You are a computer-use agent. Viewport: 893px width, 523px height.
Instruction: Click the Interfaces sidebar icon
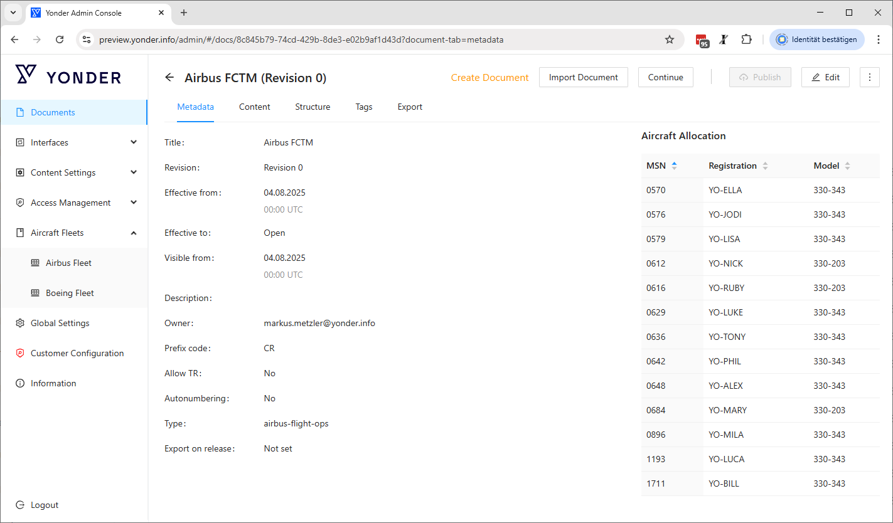click(x=19, y=142)
